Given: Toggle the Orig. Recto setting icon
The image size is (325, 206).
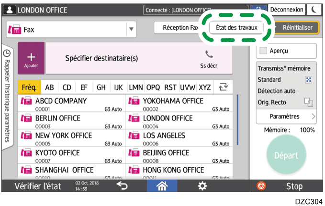Looking at the screenshot, I should (308, 102).
